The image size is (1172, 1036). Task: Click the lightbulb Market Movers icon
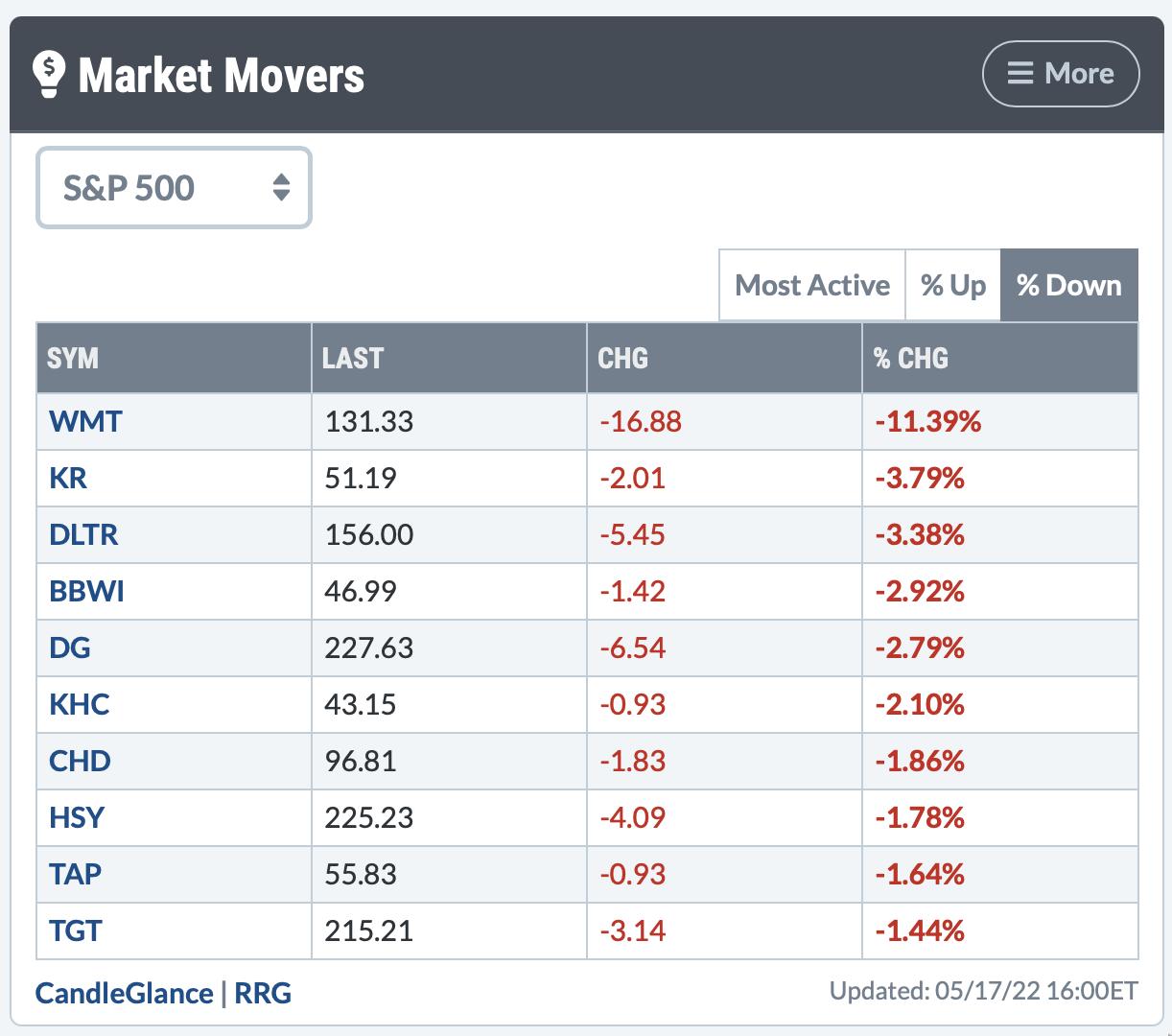[x=48, y=75]
